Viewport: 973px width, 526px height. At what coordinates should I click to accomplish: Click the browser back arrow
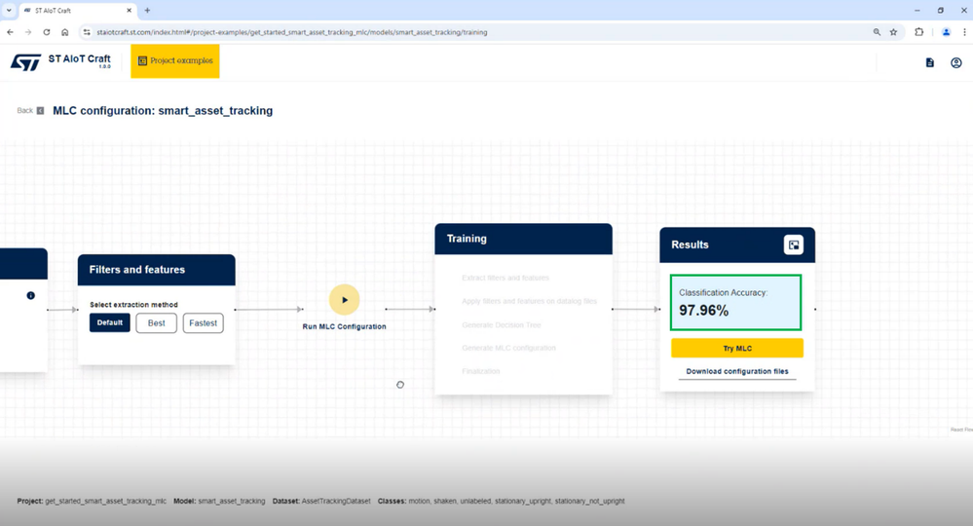(11, 32)
